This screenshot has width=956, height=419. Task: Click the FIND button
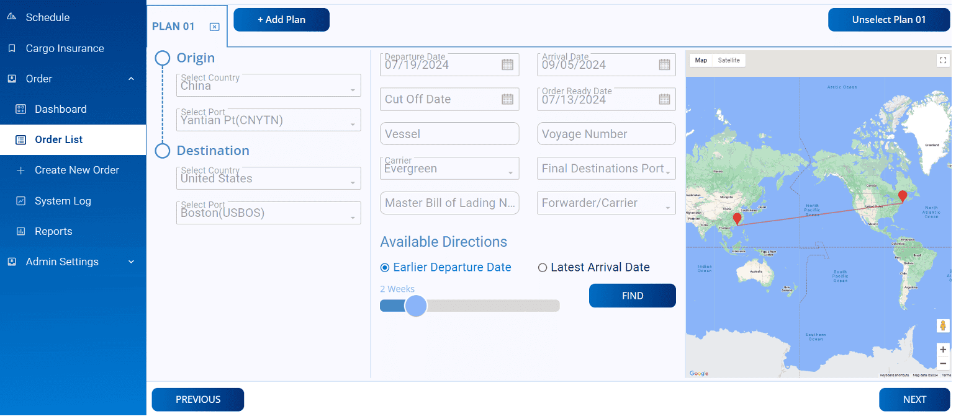click(632, 296)
